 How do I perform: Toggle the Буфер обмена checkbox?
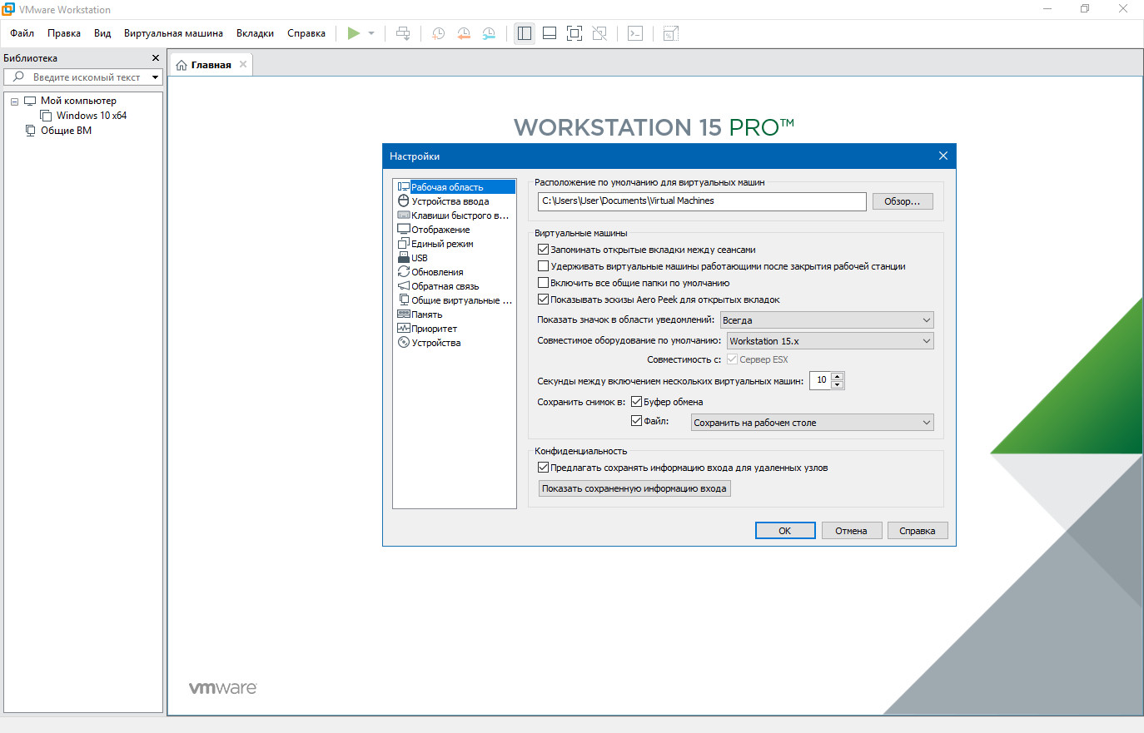636,402
